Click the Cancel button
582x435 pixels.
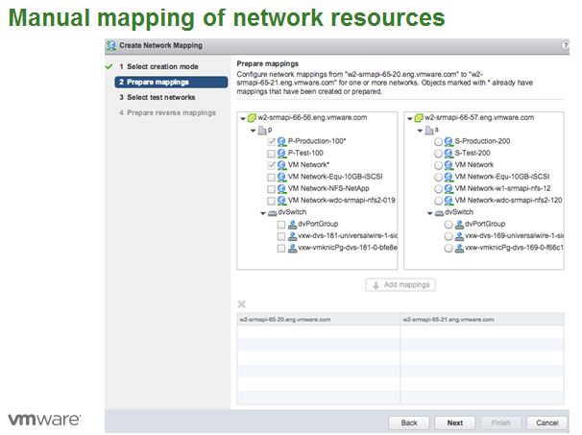(546, 423)
